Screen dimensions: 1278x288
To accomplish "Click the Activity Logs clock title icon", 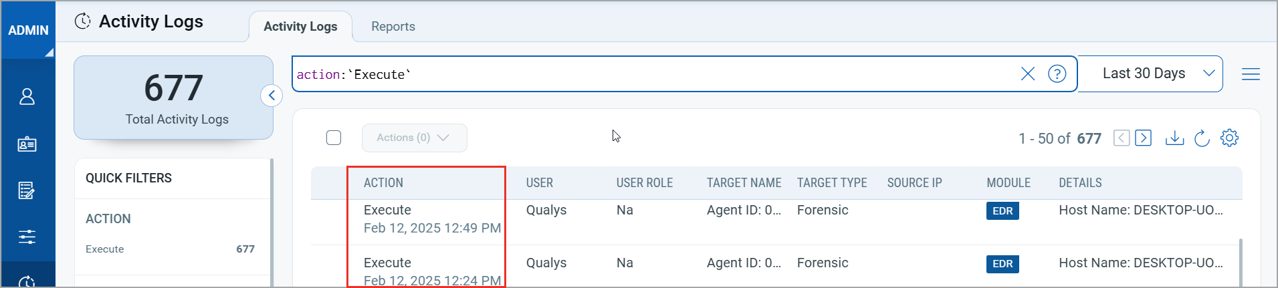I will 82,21.
